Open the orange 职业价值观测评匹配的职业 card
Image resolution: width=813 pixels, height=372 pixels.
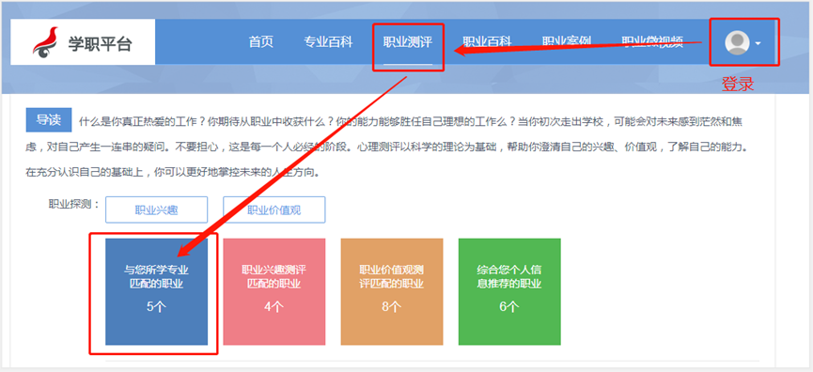pyautogui.click(x=392, y=292)
